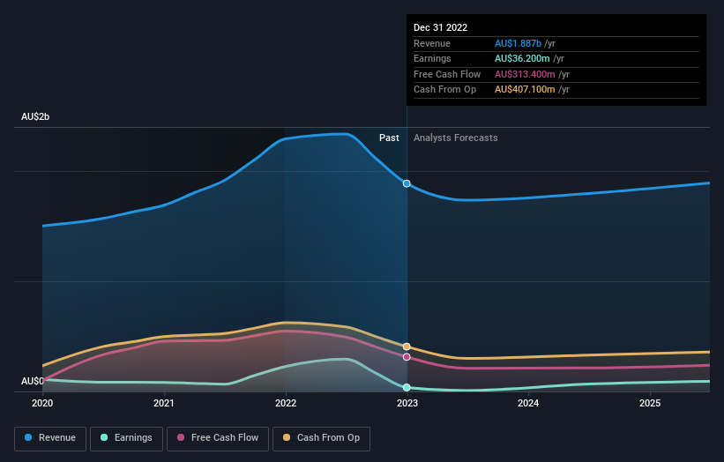The image size is (724, 462).
Task: Click the tooltip Free Cash Flow row label
Action: [x=447, y=74]
